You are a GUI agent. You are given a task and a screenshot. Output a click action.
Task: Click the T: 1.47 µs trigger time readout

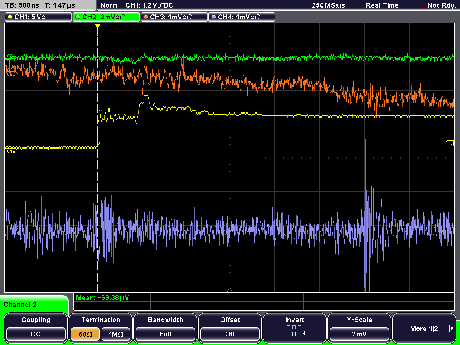pyautogui.click(x=60, y=5)
